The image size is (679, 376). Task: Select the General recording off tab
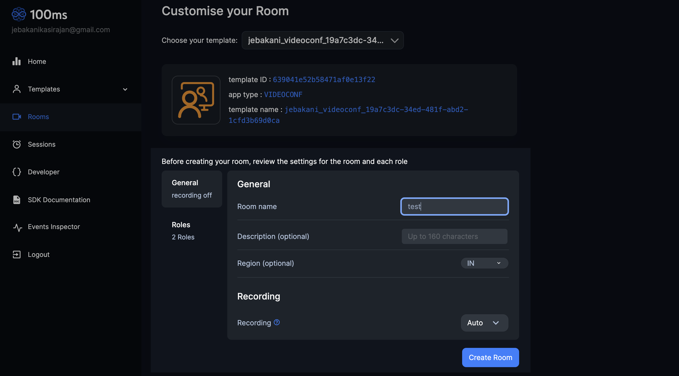click(x=192, y=189)
